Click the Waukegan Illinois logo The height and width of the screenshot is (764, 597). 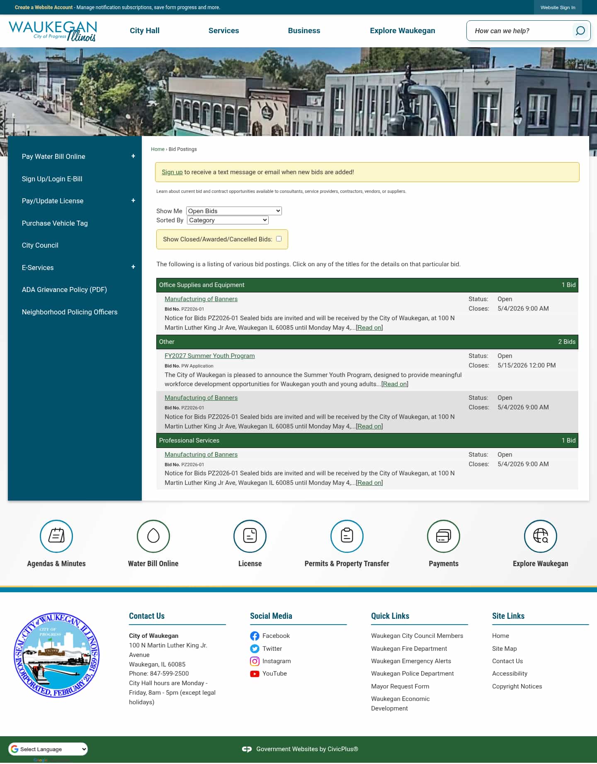pos(53,31)
